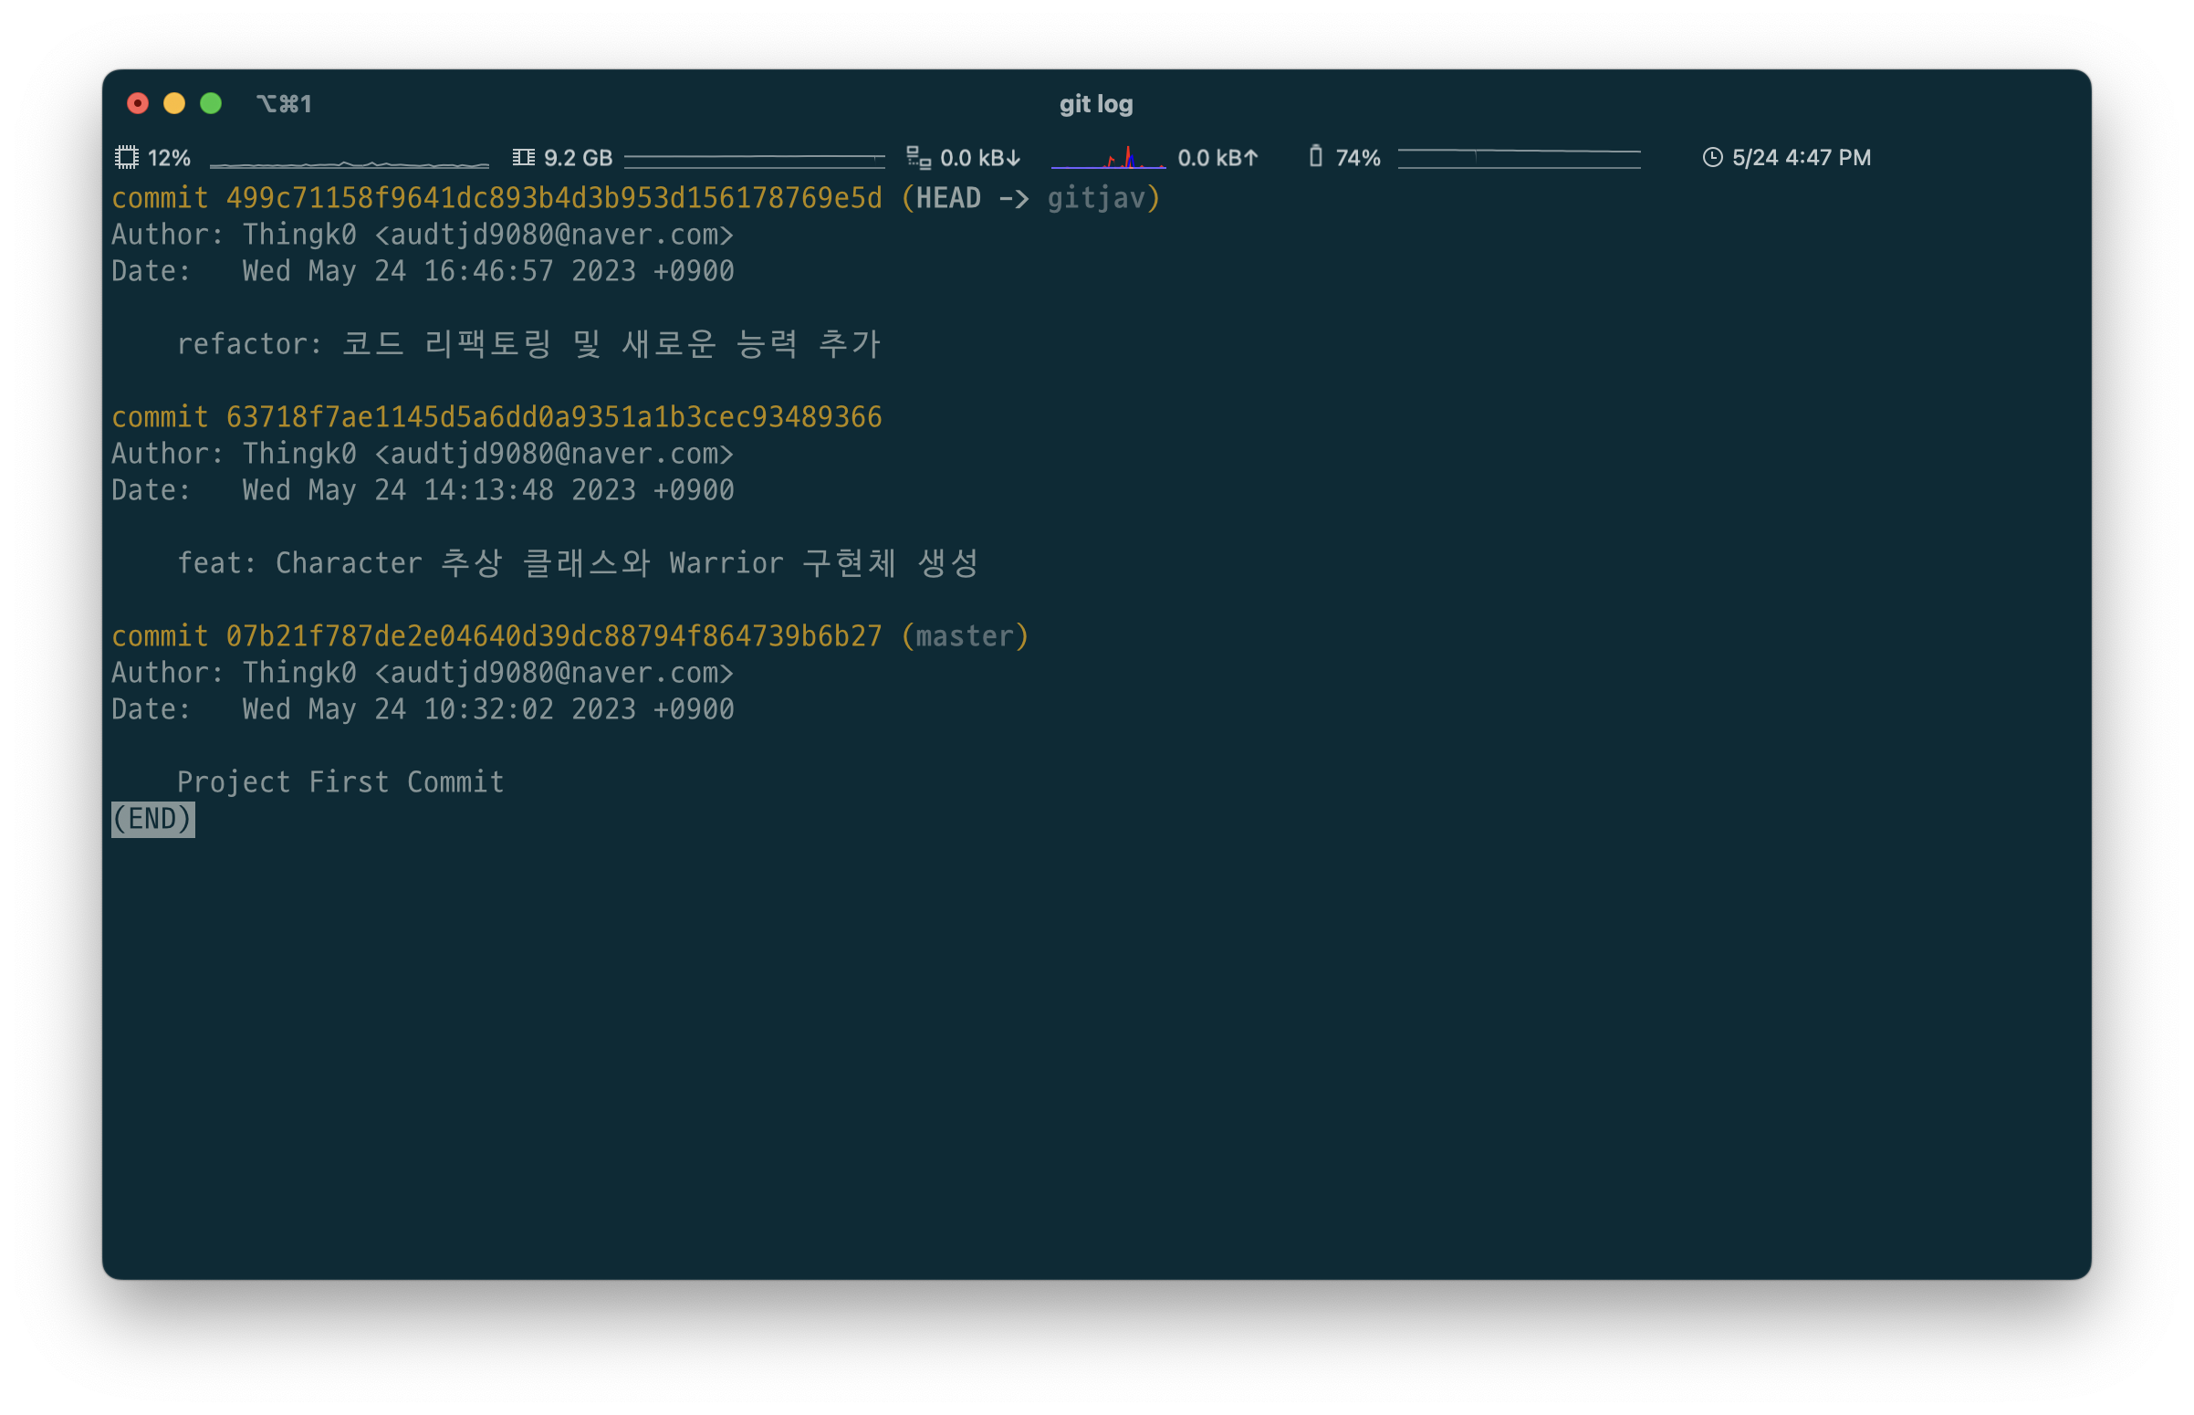This screenshot has width=2194, height=1415.
Task: Click the git log window title
Action: (x=1095, y=104)
